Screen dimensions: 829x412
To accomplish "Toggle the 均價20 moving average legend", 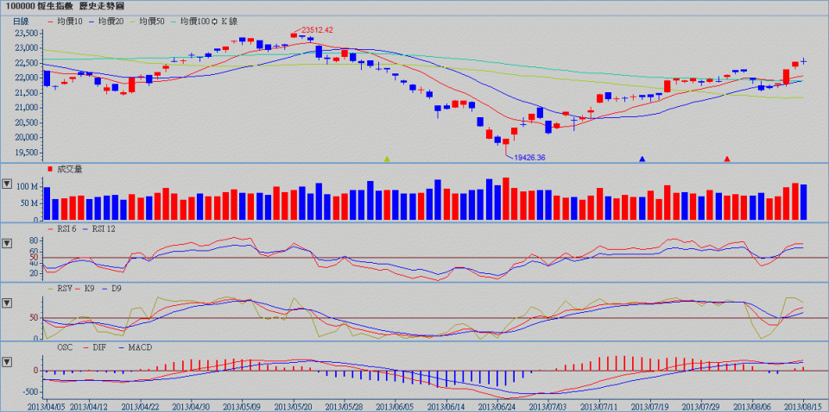I will click(110, 20).
